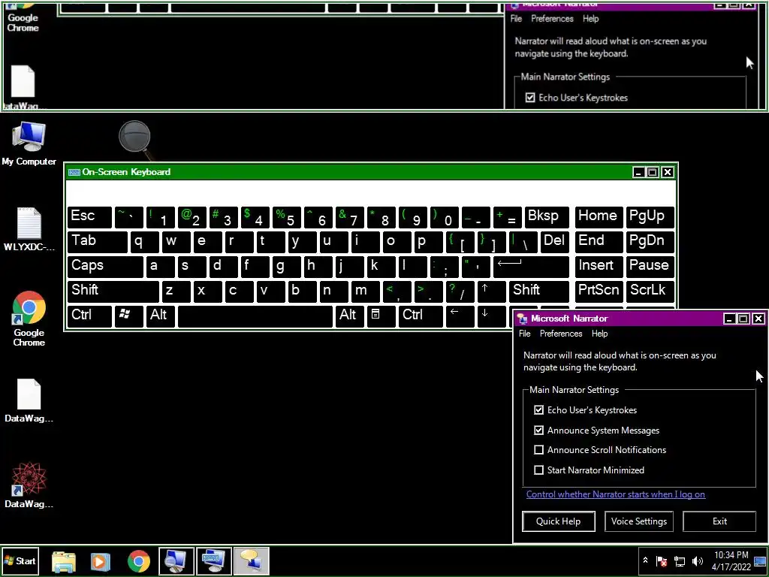Click the Microsoft Narrator title bar icon
Screen dimensions: 769x577
point(523,319)
